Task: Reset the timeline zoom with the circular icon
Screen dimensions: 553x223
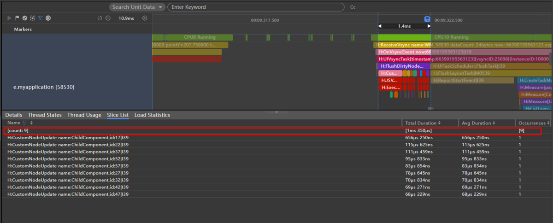Action: click(x=100, y=18)
